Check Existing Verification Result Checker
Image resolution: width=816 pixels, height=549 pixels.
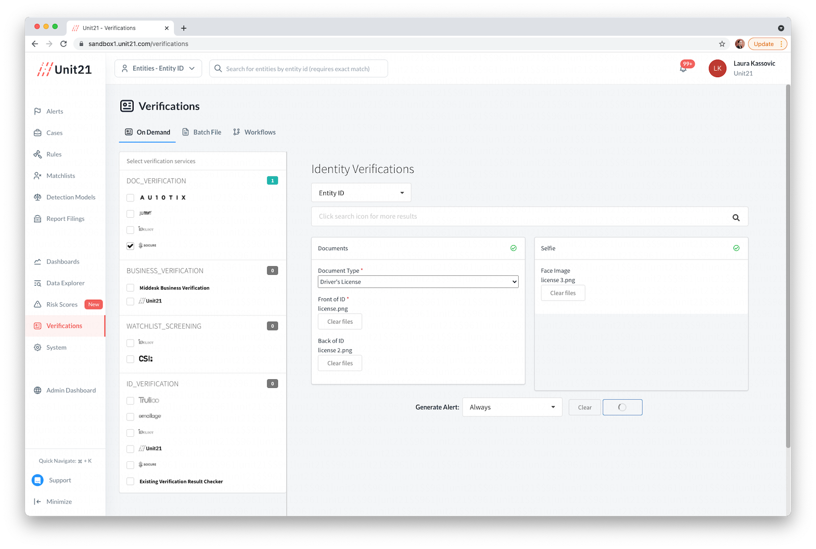pos(131,481)
